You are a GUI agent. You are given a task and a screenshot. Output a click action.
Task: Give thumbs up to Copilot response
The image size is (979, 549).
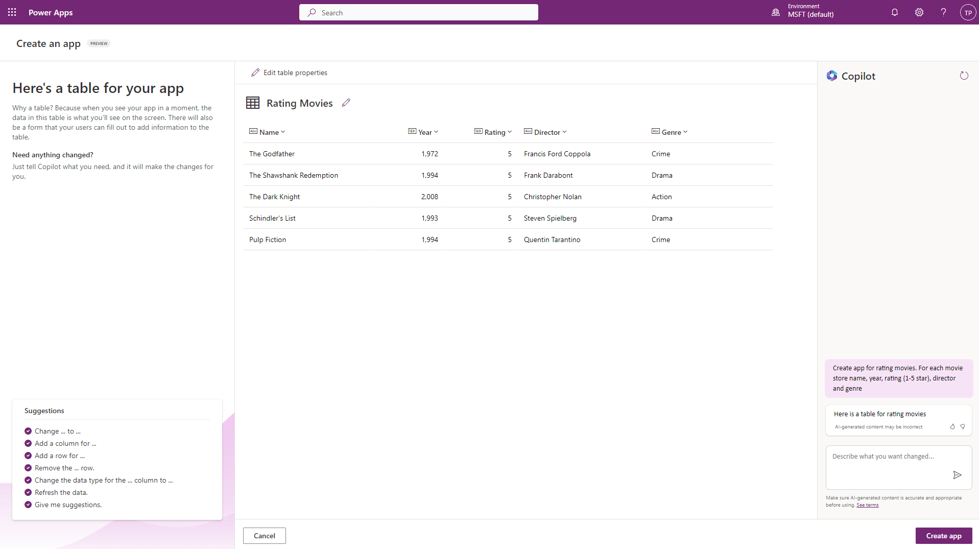[952, 426]
